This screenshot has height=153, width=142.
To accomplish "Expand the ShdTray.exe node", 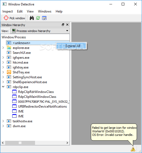I will pyautogui.click(x=3, y=72).
